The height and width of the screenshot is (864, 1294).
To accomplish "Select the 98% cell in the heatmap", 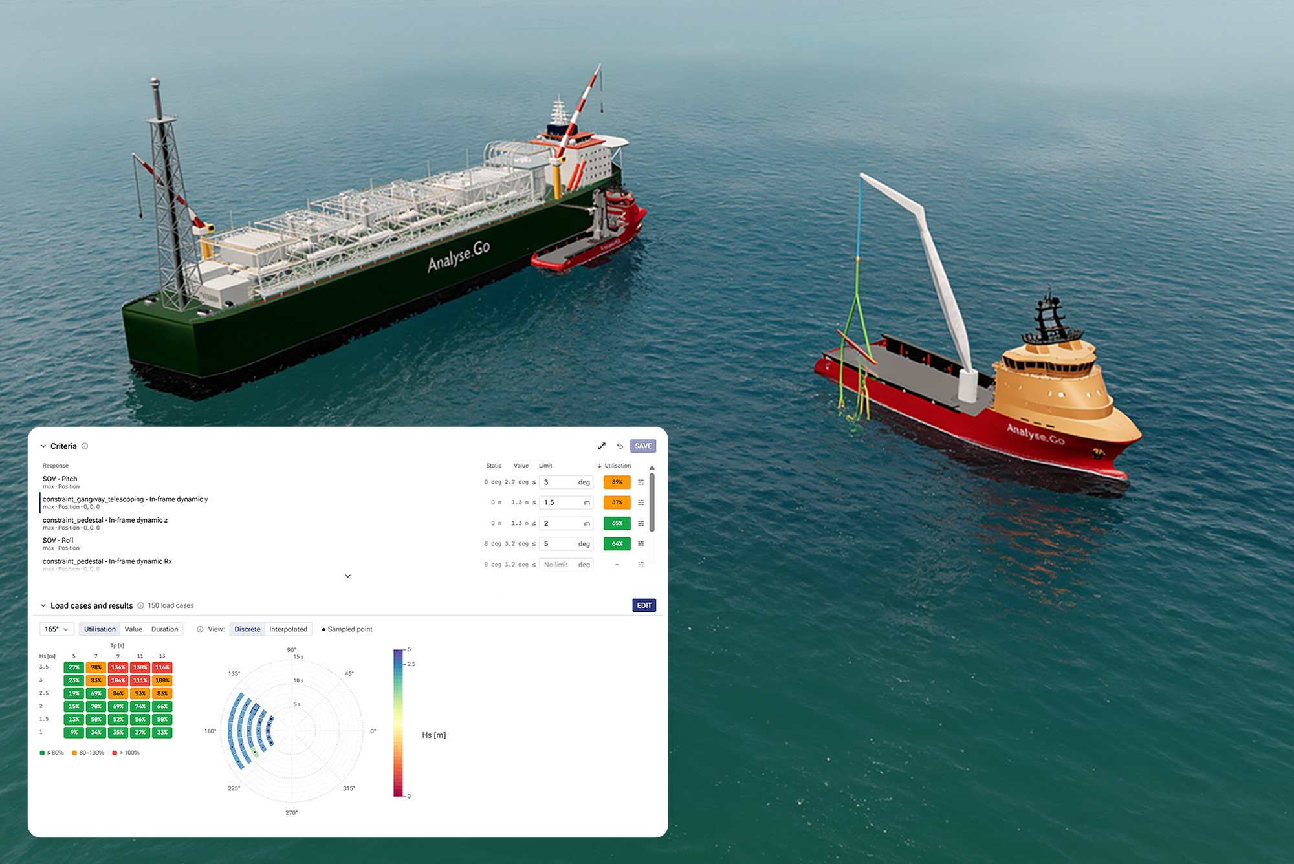I will pyautogui.click(x=96, y=667).
